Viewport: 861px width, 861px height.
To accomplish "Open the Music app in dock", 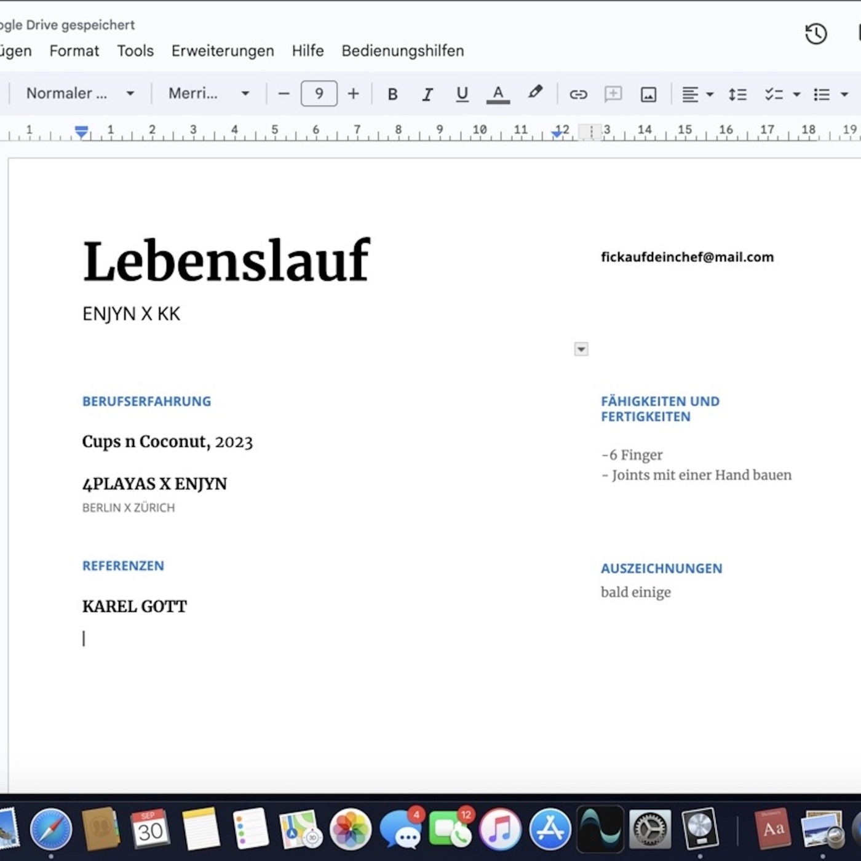I will coord(500,829).
